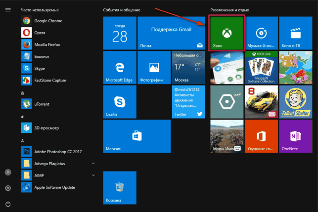
Task: Open 3D-просмотр from the app list
Action: (58, 128)
